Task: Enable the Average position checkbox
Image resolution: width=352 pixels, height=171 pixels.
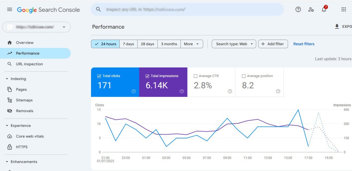Action: (244, 76)
